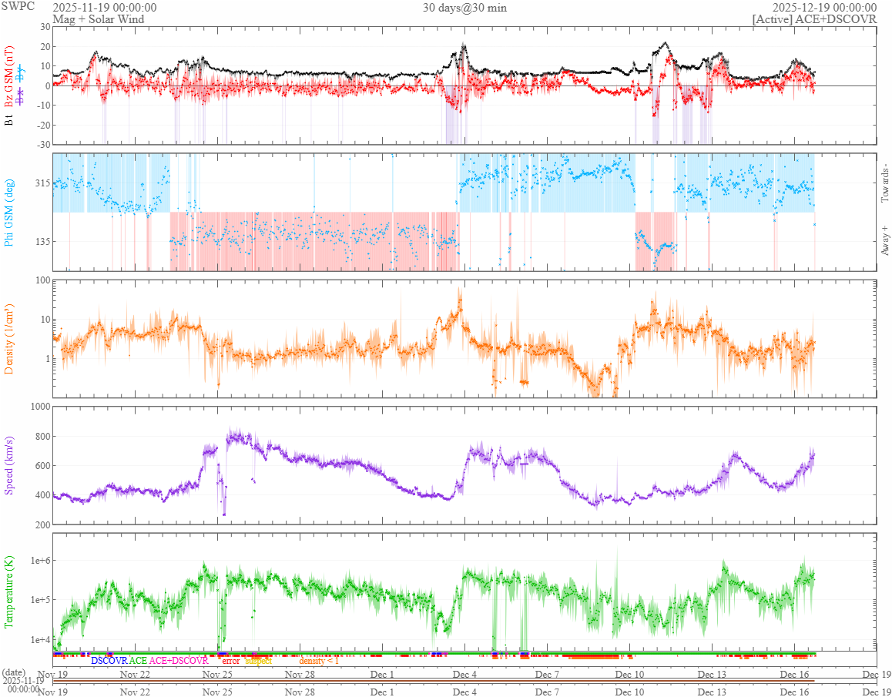Click the (date) label above the zoom timeline
The width and height of the screenshot is (892, 697).
click(14, 672)
